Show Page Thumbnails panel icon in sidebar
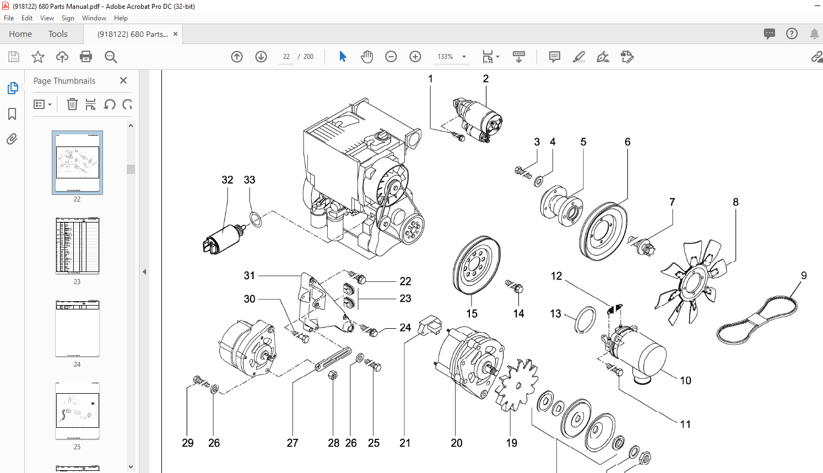The image size is (823, 473). coord(12,88)
